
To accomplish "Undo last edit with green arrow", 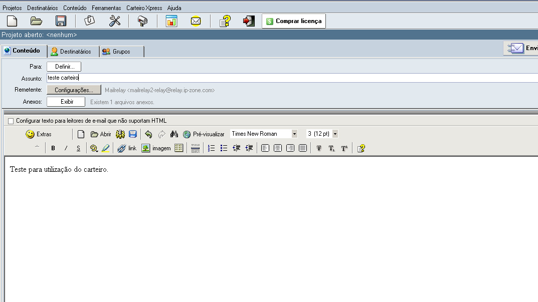I will tap(148, 134).
